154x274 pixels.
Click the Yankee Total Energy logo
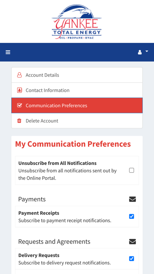pos(77,22)
